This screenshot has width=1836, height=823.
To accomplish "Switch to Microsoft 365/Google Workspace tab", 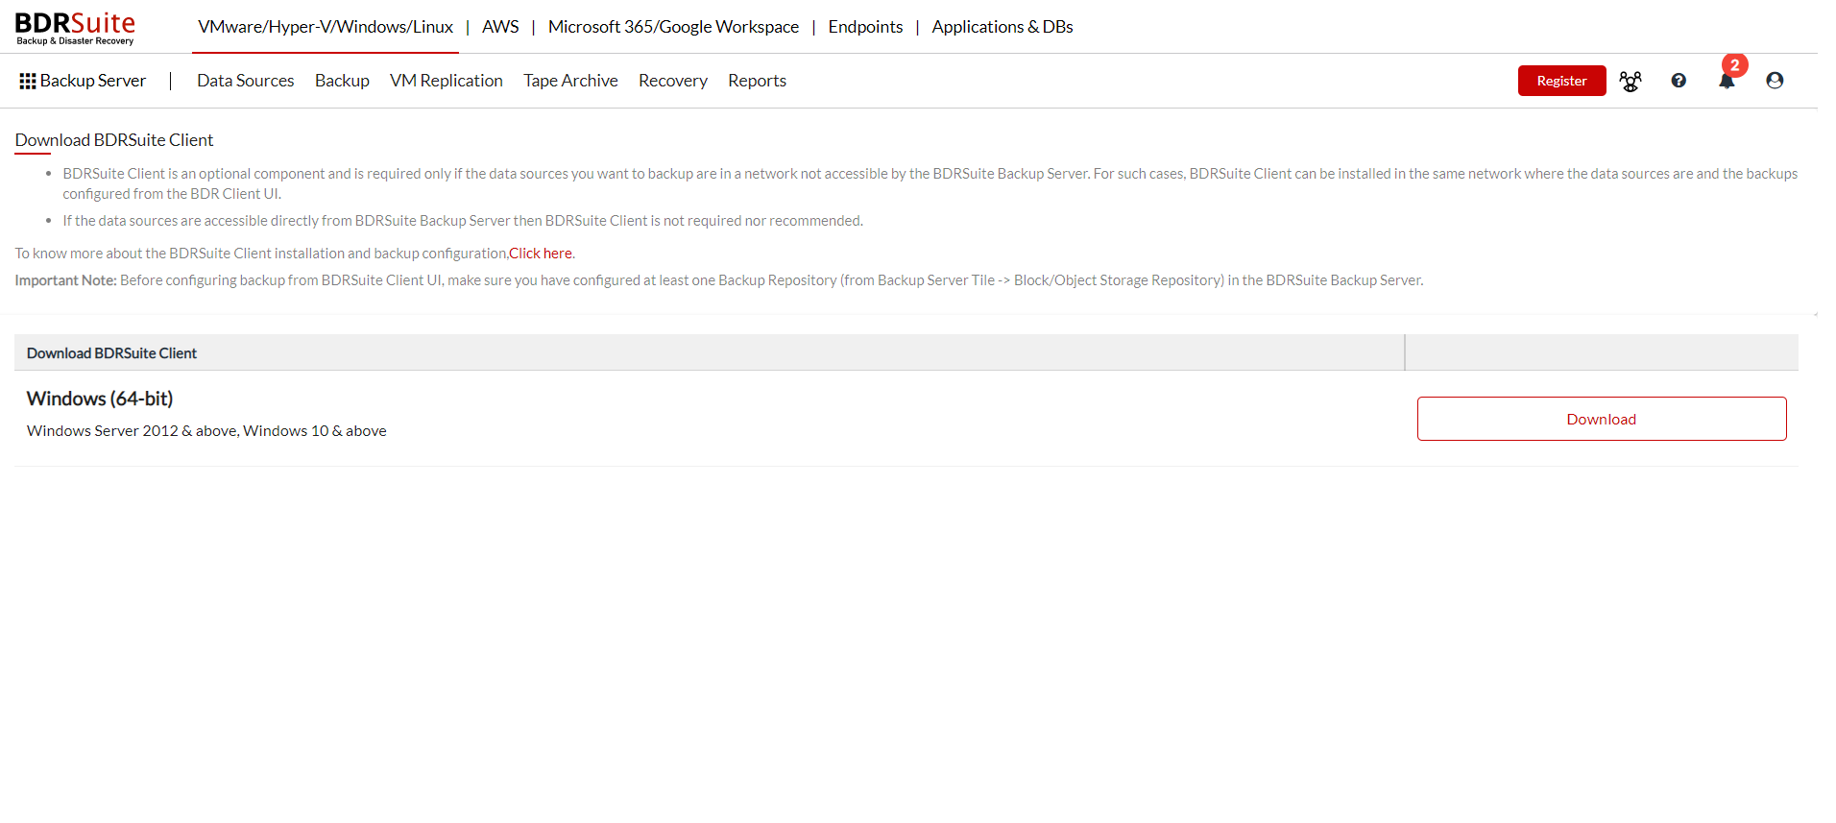I will pyautogui.click(x=673, y=27).
